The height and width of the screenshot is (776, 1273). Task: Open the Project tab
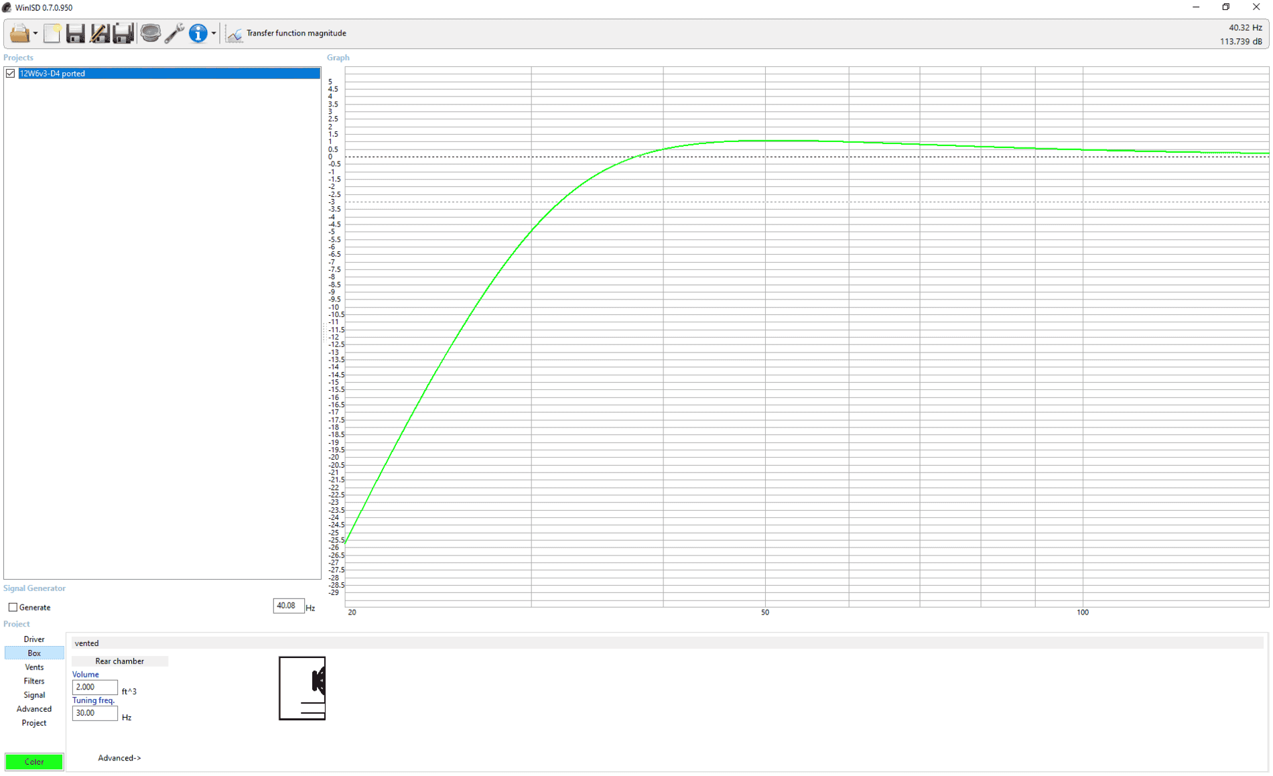(x=34, y=723)
